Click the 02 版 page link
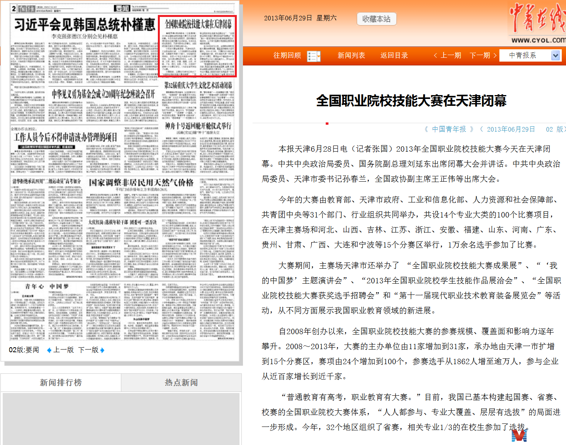The height and width of the screenshot is (445, 566). (x=555, y=129)
